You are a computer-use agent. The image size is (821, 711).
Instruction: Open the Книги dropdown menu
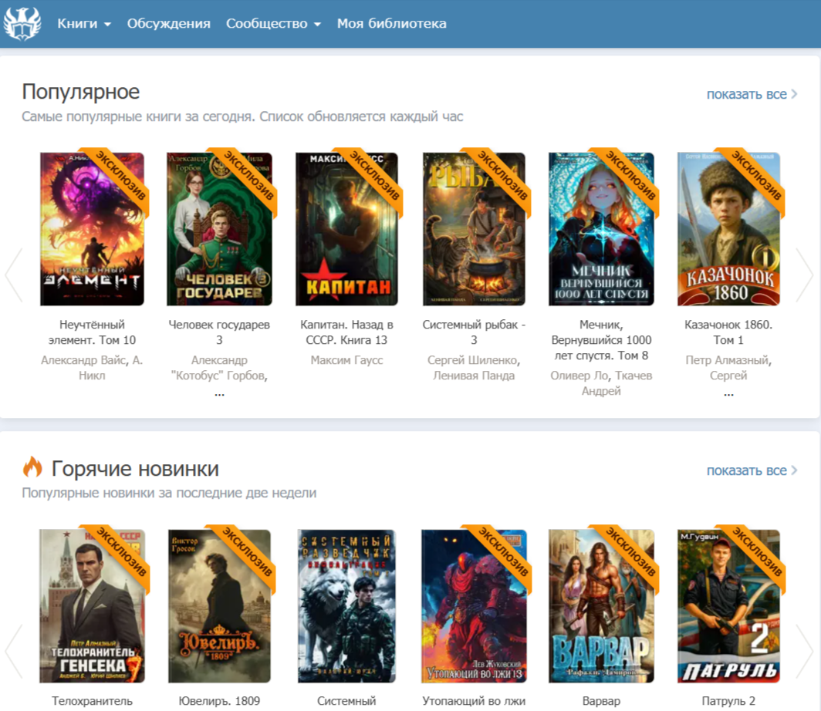(x=84, y=24)
